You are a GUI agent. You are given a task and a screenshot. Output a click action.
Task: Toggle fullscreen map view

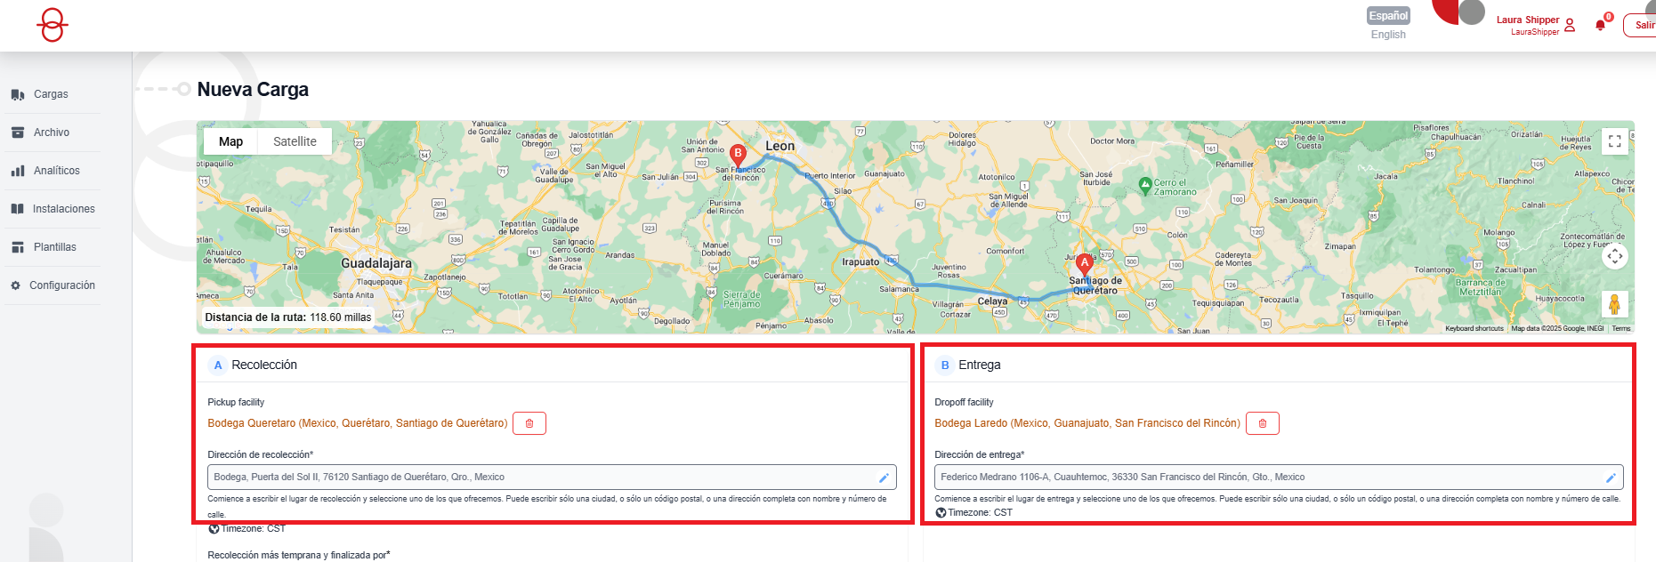[x=1614, y=141]
